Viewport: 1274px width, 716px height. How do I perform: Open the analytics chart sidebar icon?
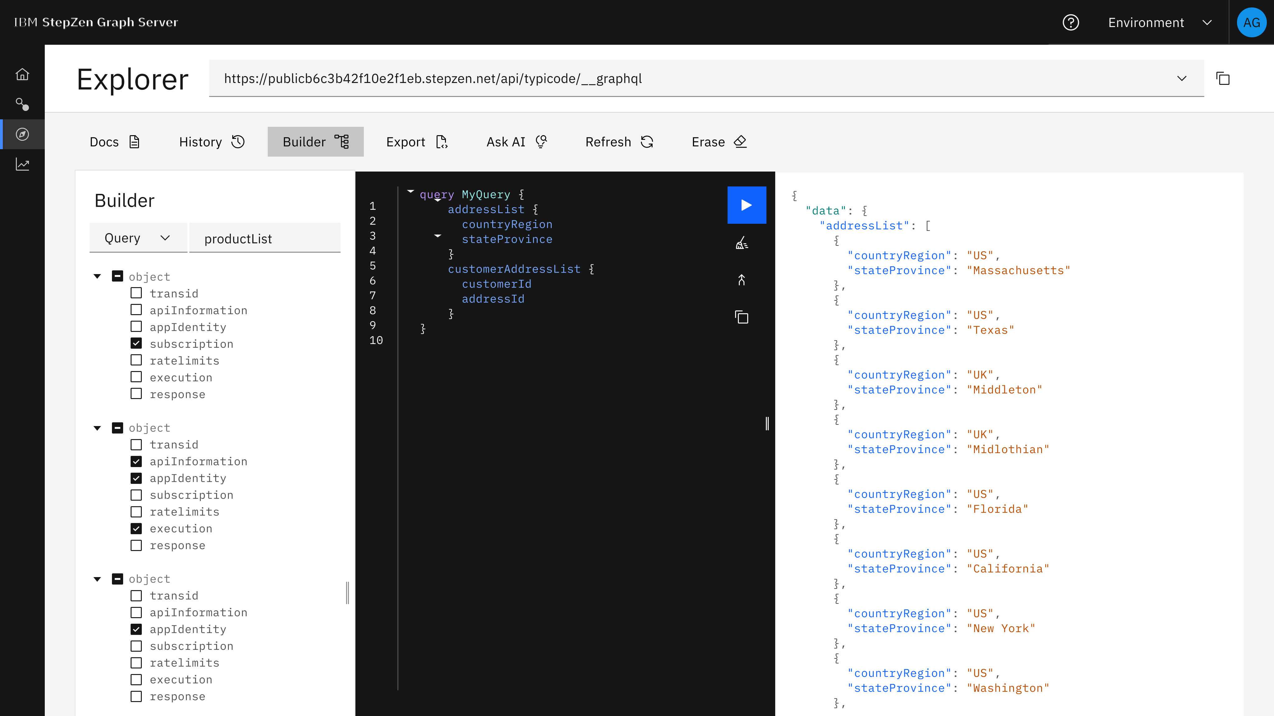[x=22, y=164]
